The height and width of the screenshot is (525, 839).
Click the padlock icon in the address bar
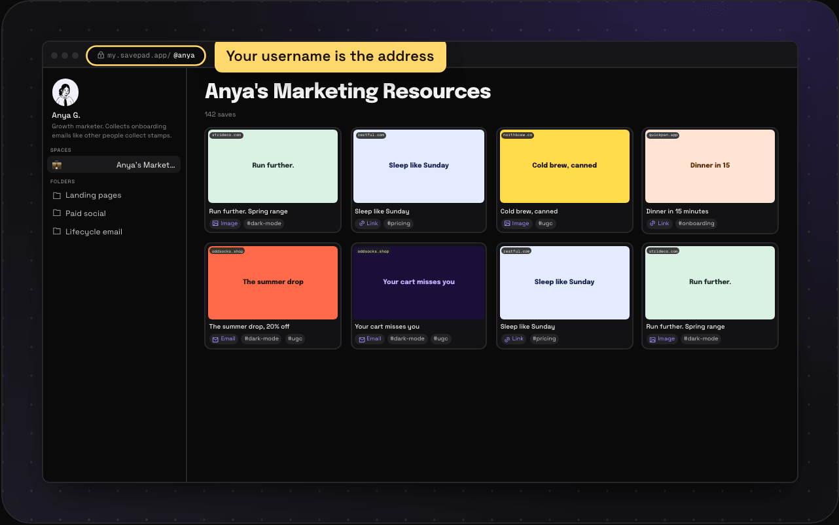tap(101, 56)
